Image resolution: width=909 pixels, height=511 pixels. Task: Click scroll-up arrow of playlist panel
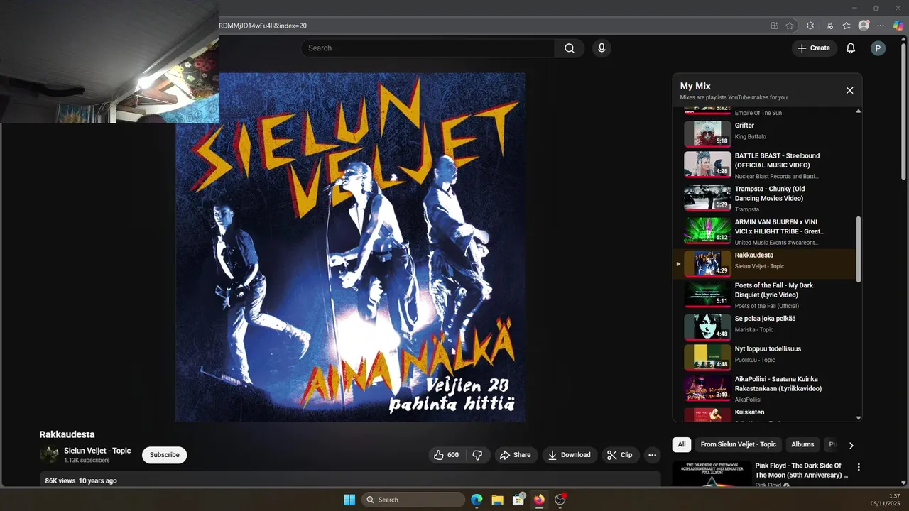pyautogui.click(x=859, y=111)
